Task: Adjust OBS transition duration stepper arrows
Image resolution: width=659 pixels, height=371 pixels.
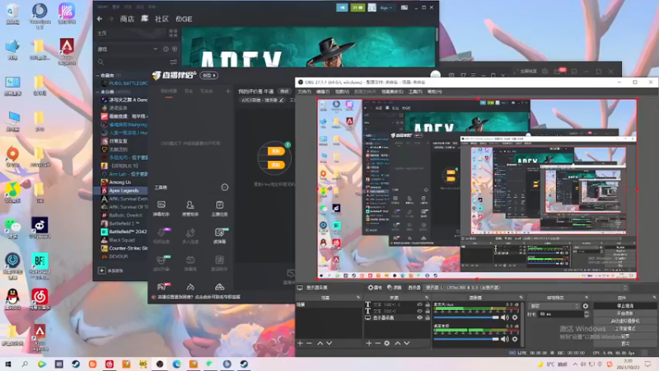Action: point(587,314)
